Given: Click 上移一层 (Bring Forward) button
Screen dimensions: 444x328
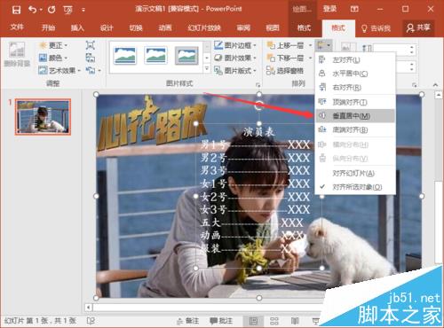Looking at the screenshot, I should (x=286, y=45).
